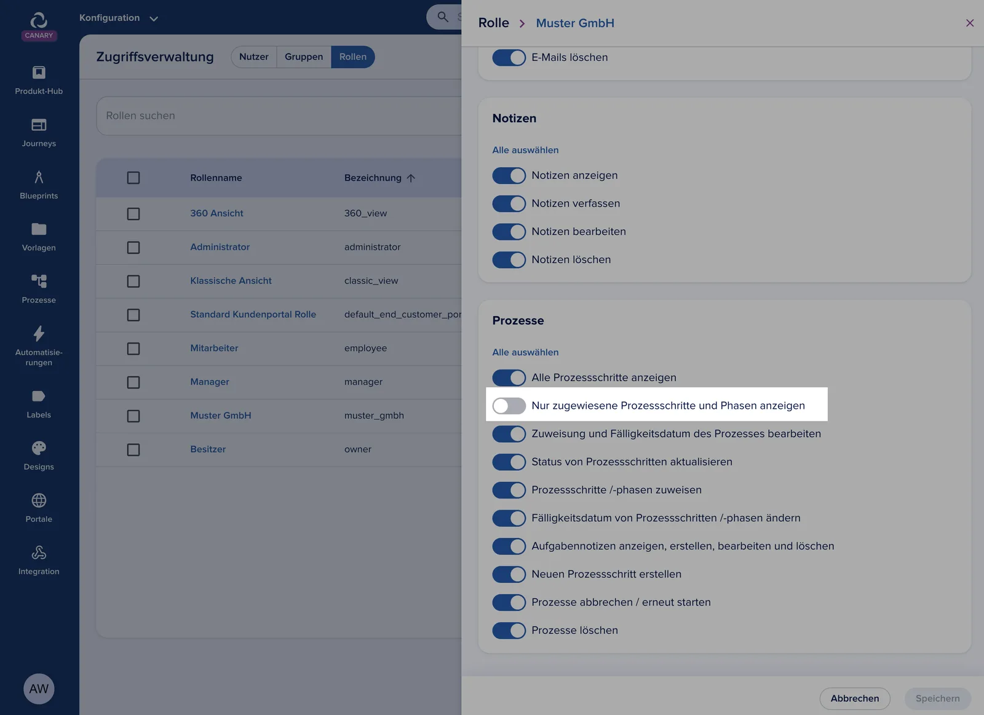Toggle Neuen Prozessschritt erstellen
984x715 pixels.
[x=509, y=575]
